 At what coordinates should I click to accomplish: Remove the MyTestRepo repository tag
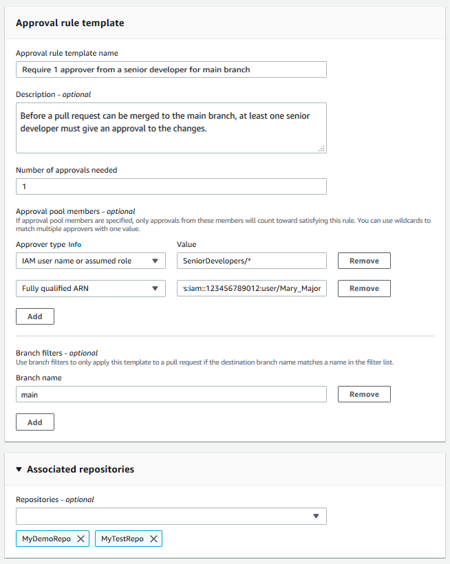(154, 539)
